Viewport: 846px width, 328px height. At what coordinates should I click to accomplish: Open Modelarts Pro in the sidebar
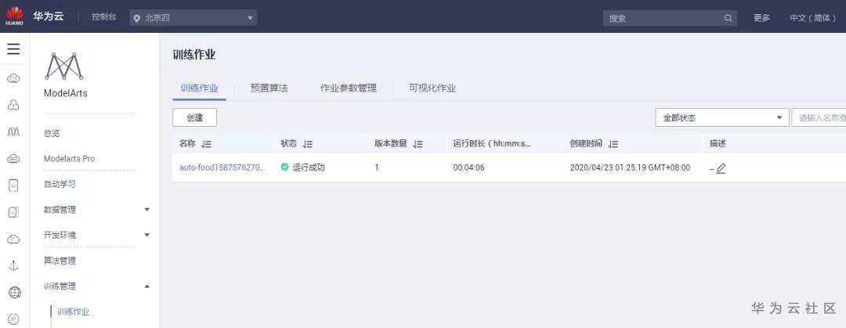point(69,159)
